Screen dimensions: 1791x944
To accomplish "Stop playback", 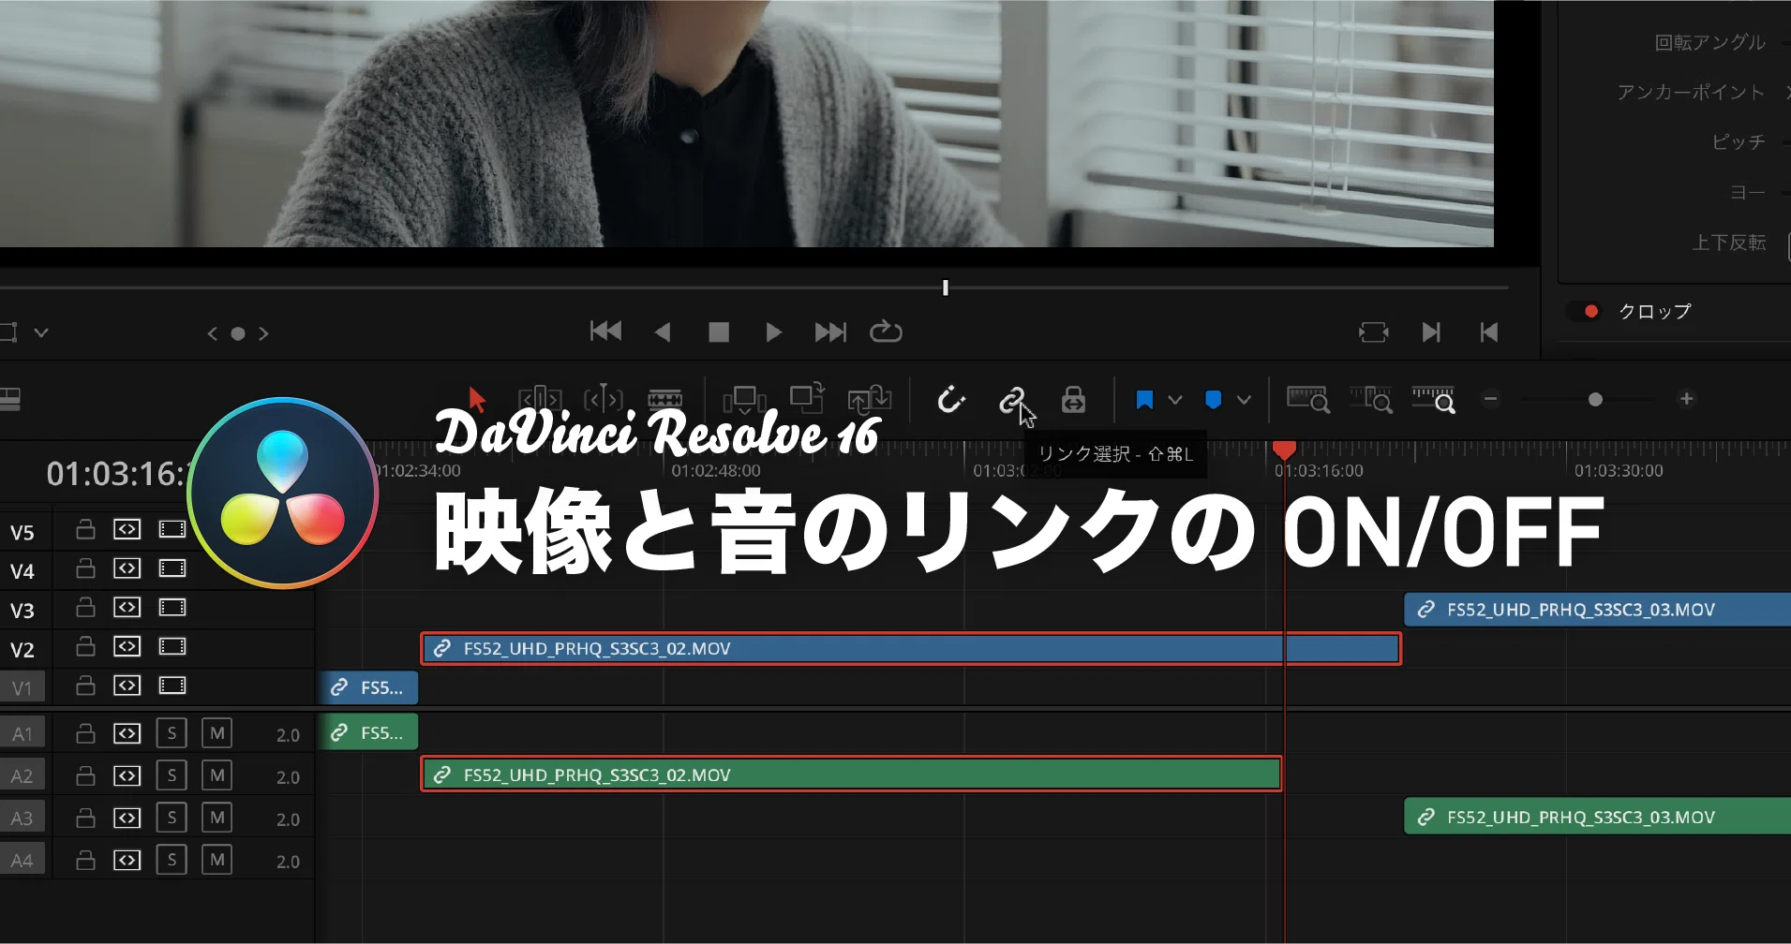I will click(719, 332).
